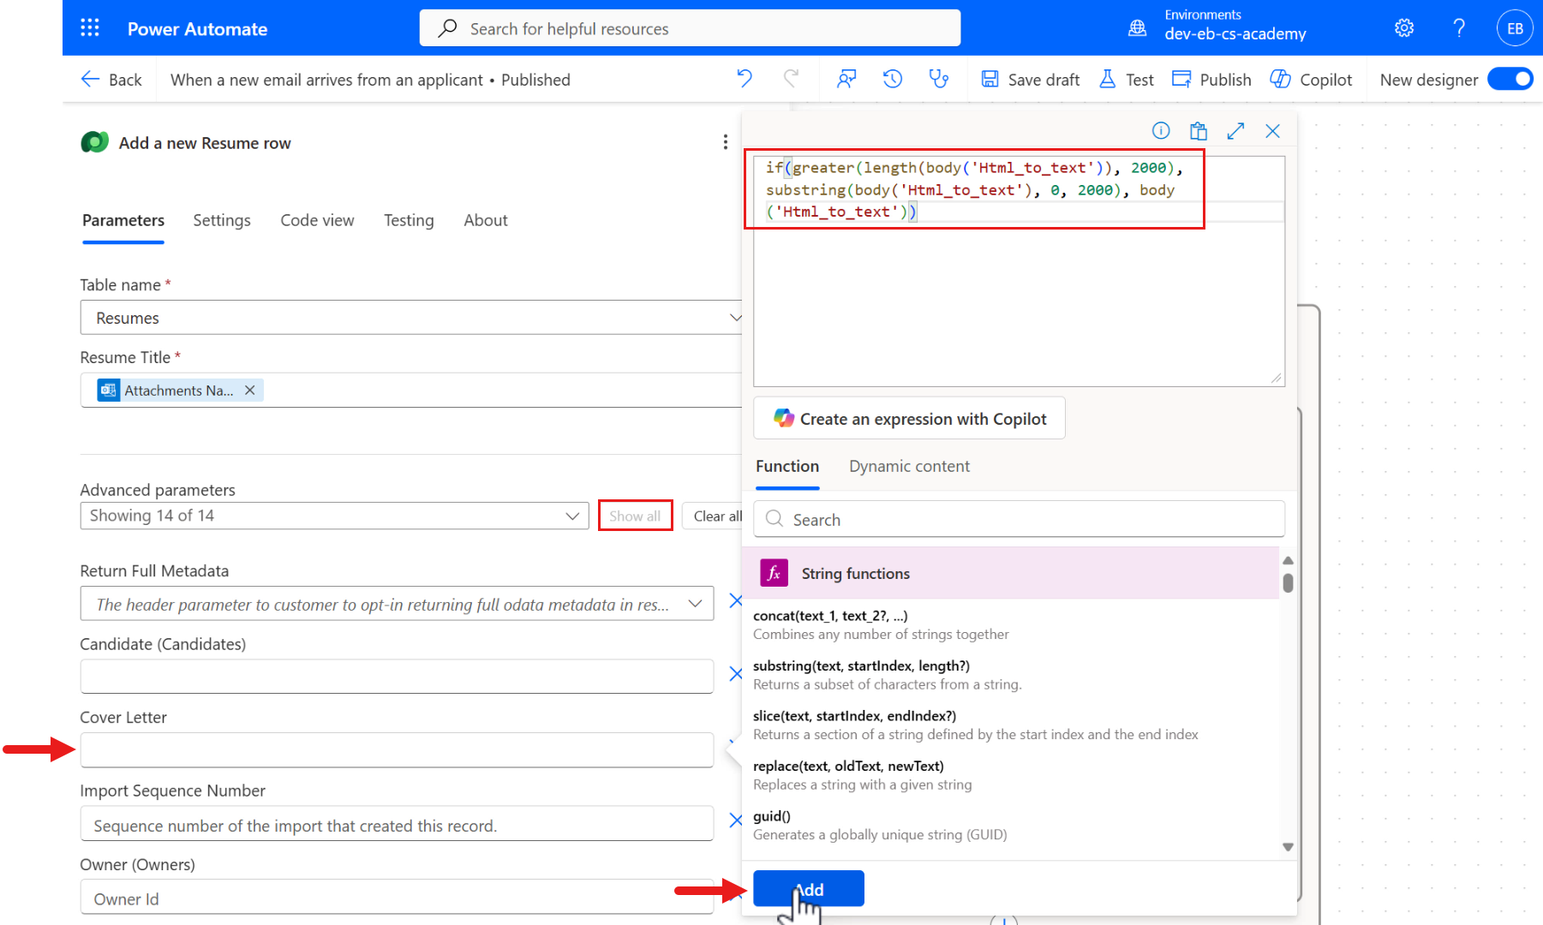Expand the expression editor to fullscreen
Image resolution: width=1543 pixels, height=925 pixels.
point(1235,130)
